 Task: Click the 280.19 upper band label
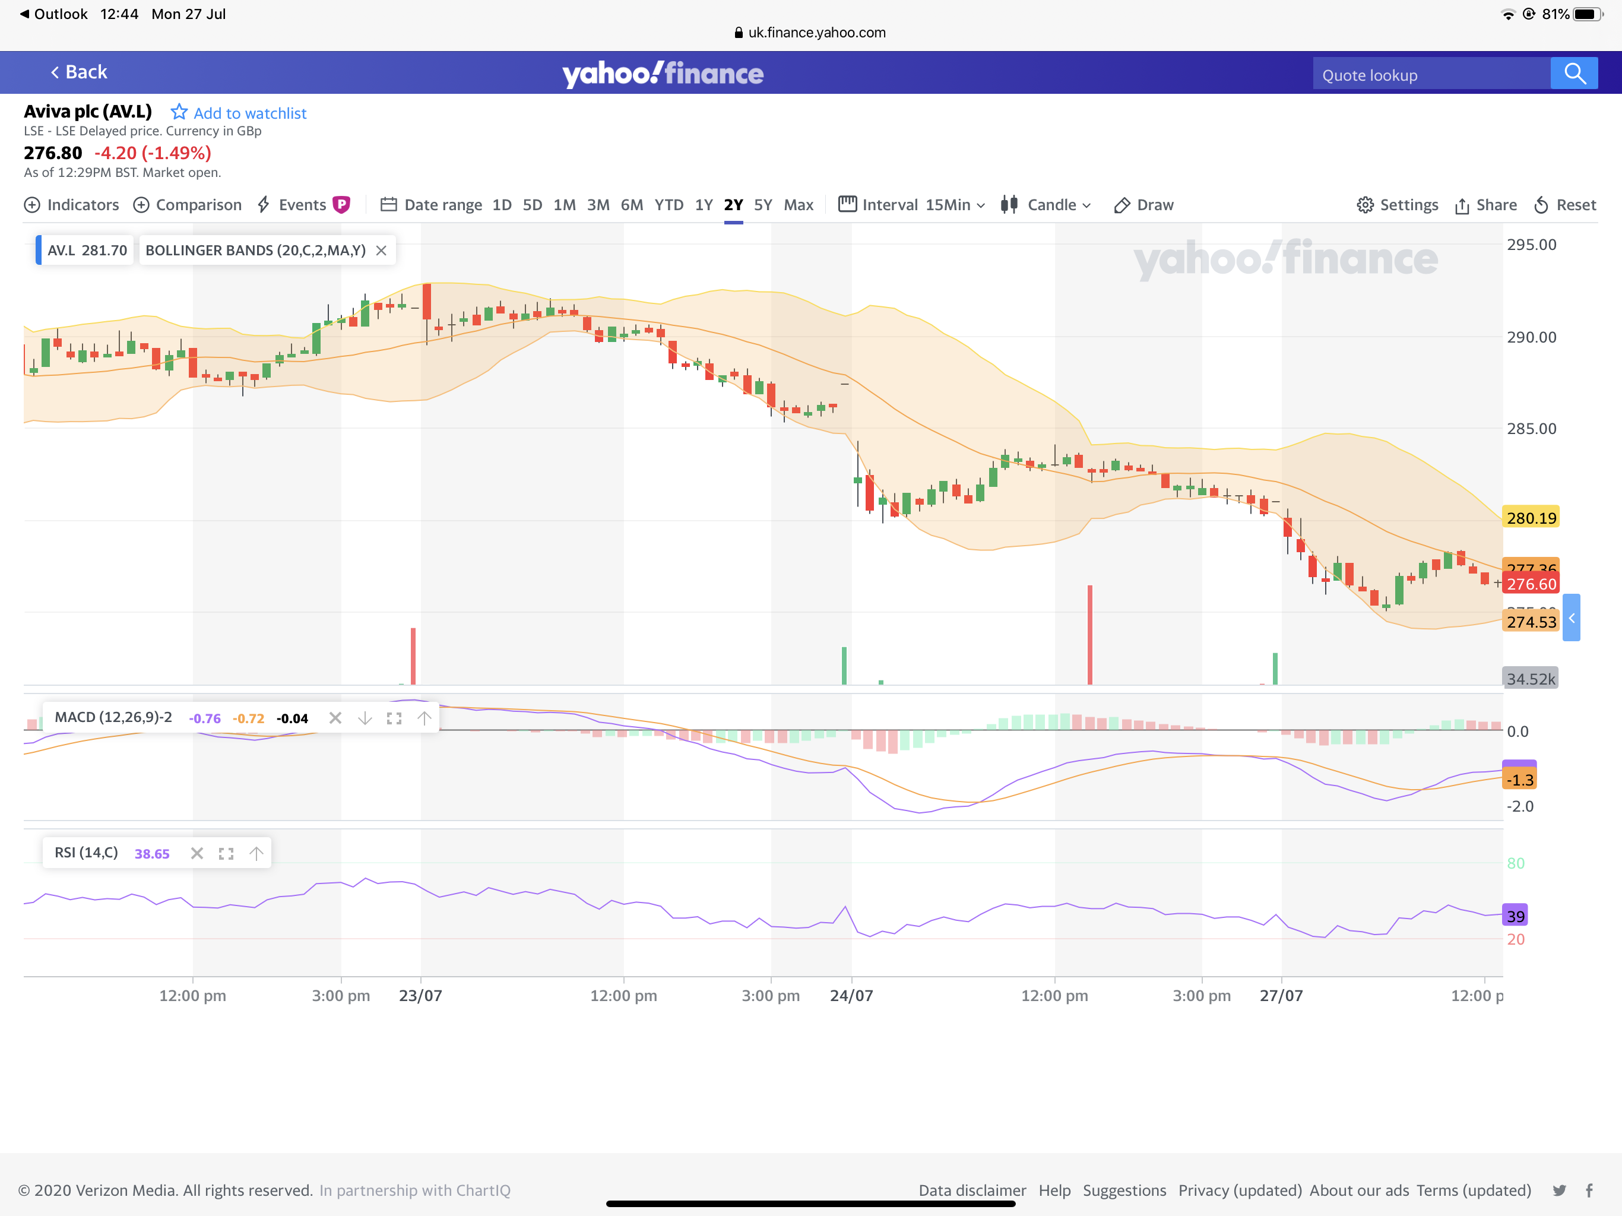1531,518
